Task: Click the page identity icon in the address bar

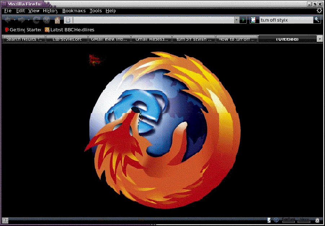Action: click(x=68, y=20)
